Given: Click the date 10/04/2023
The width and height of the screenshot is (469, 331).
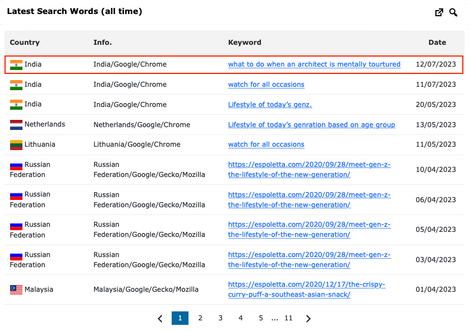Looking at the screenshot, I should tap(436, 169).
